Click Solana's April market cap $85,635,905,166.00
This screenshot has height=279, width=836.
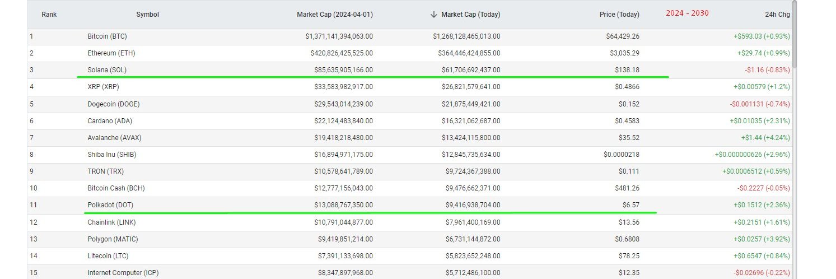(344, 70)
